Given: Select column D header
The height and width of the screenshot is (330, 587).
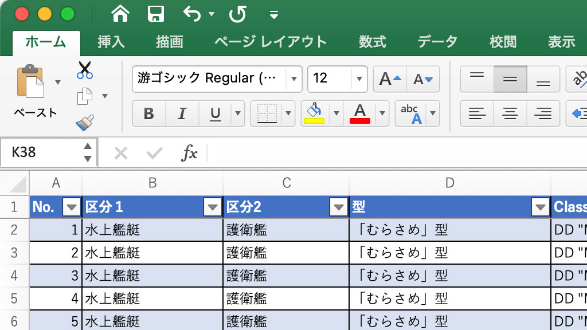Looking at the screenshot, I should tap(450, 183).
